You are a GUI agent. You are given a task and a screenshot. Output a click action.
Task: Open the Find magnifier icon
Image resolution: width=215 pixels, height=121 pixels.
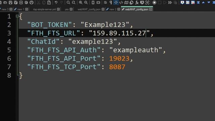tap(68, 2)
